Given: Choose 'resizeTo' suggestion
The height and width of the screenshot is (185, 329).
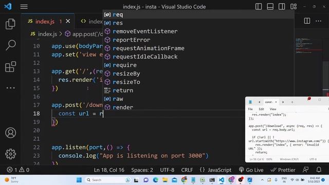Looking at the screenshot, I should (x=198, y=82).
